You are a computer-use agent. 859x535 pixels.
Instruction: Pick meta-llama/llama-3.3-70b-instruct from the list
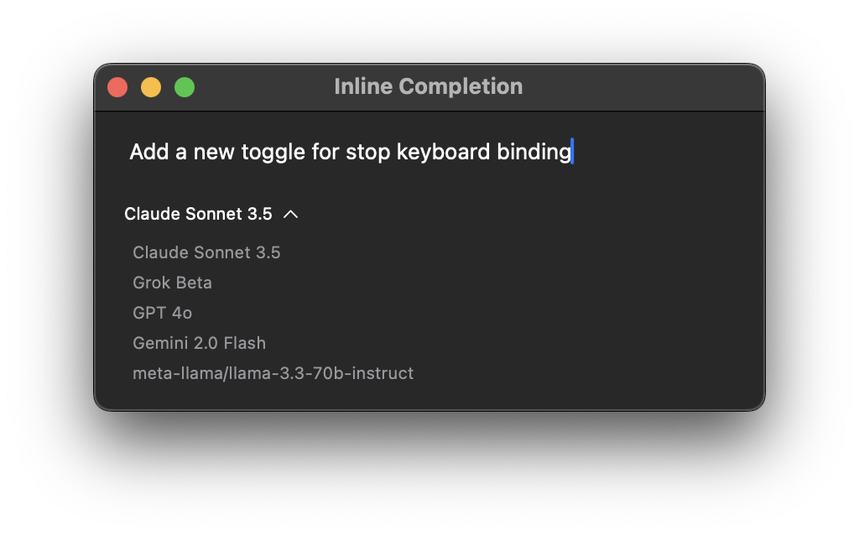pos(273,373)
